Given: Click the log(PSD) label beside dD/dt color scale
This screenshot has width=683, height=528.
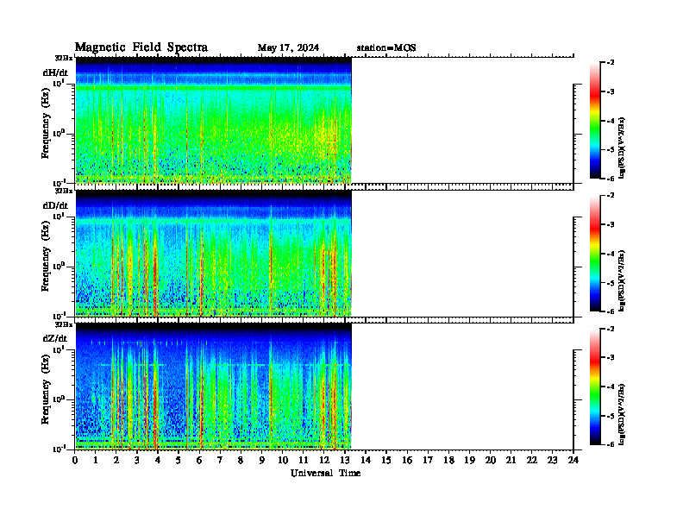Looking at the screenshot, I should pyautogui.click(x=622, y=281).
